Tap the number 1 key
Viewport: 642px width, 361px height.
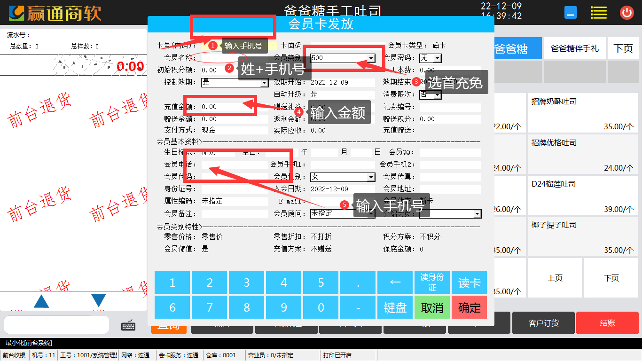[172, 283]
